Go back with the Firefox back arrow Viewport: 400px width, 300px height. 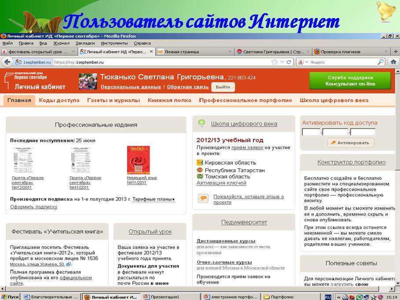coord(7,62)
